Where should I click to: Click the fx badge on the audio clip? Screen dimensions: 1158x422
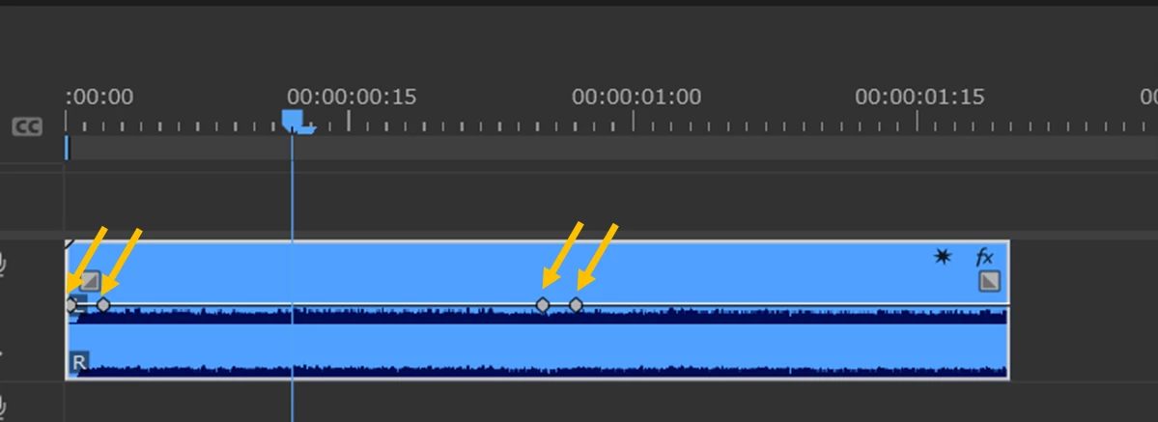tap(984, 257)
